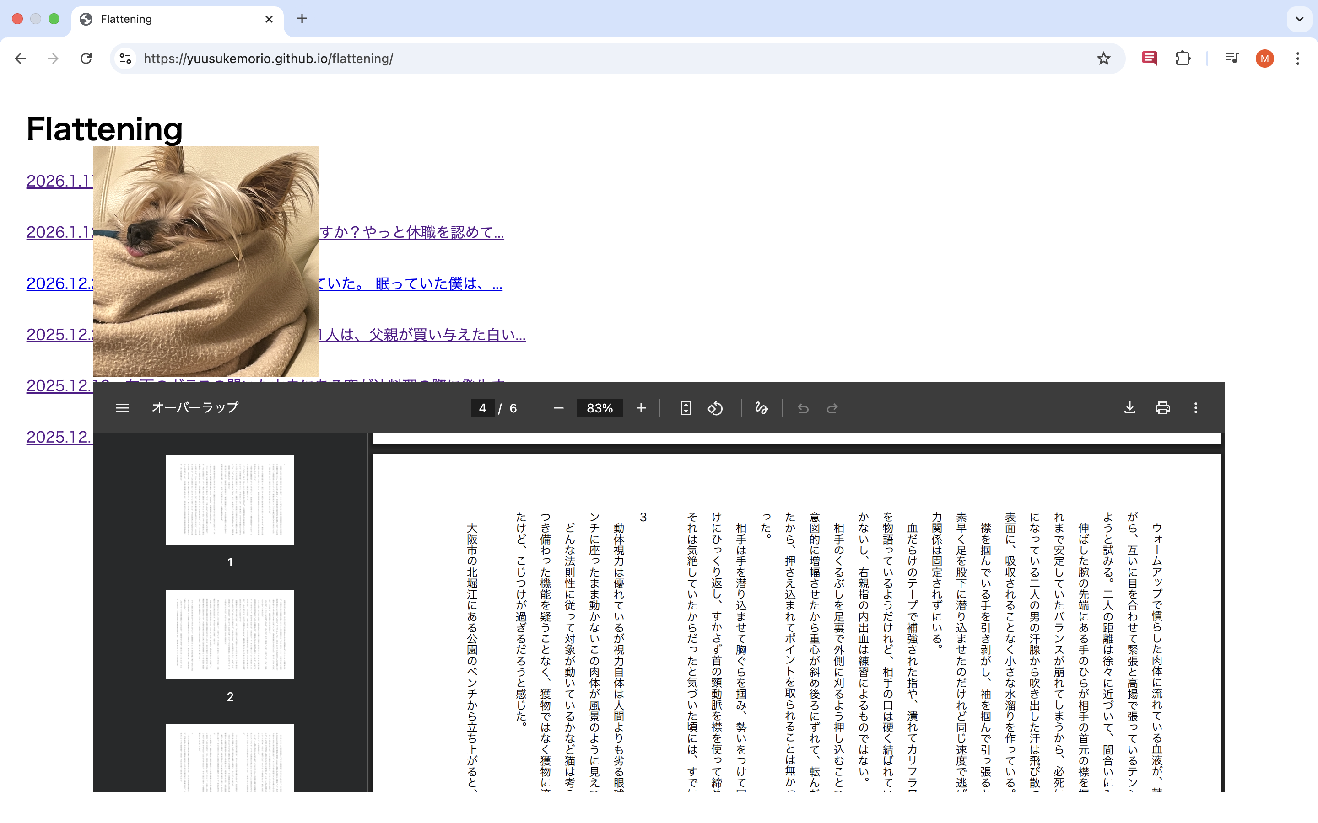
Task: Expand the tab search chevron
Action: (1300, 19)
